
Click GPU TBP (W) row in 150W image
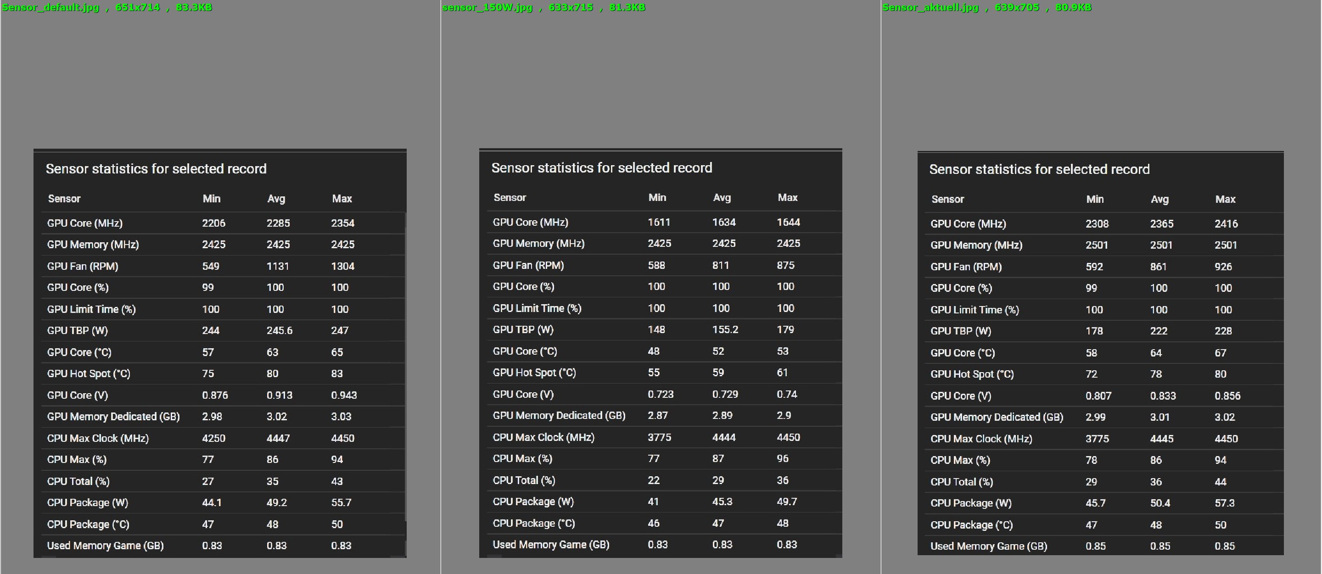coord(523,330)
